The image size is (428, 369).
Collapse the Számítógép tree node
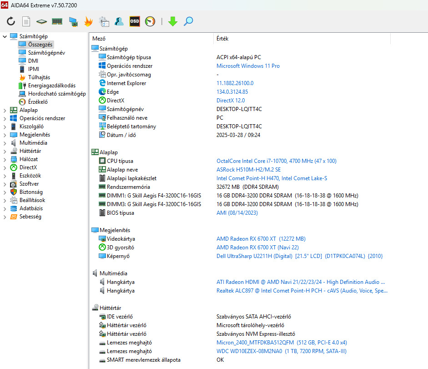[5, 36]
